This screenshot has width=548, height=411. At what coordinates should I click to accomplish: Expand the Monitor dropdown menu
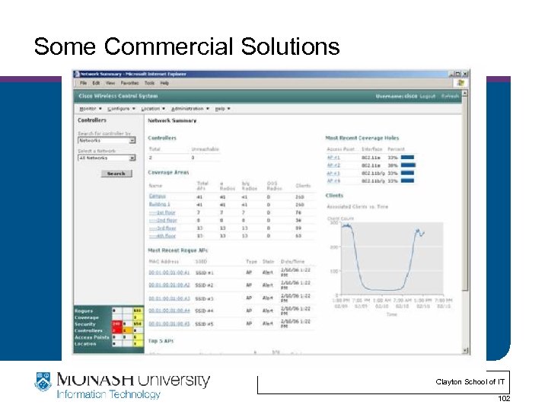[91, 109]
